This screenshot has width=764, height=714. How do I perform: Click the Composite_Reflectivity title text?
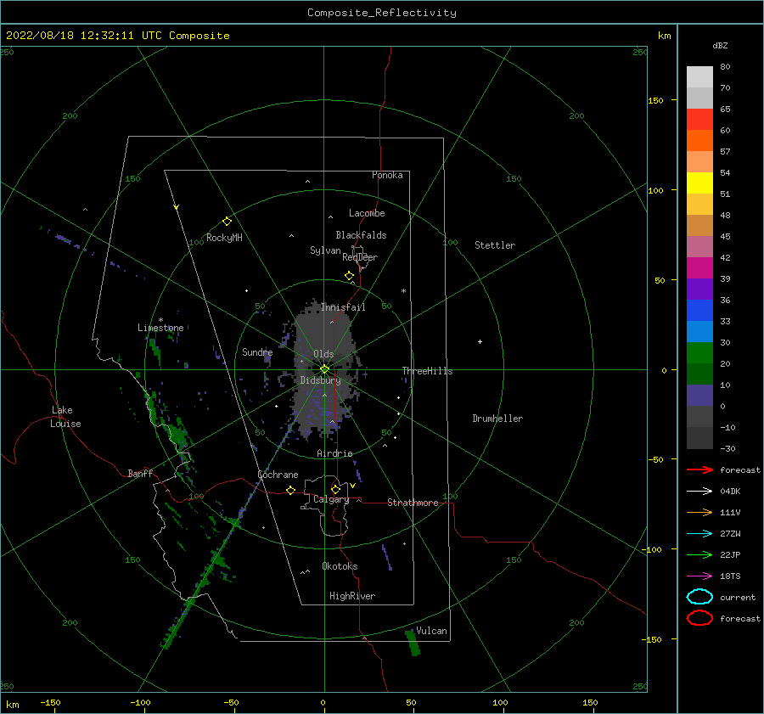382,13
